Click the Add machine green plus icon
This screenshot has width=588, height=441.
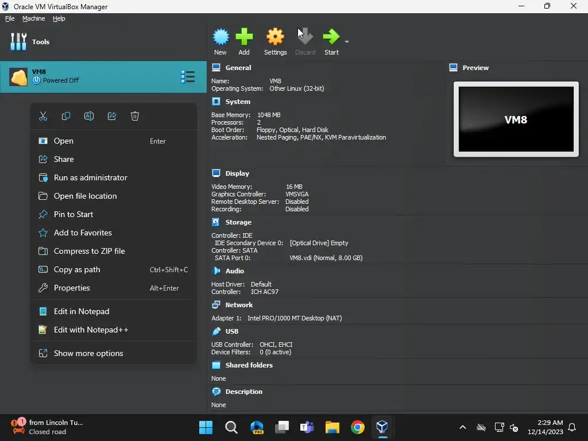(244, 37)
